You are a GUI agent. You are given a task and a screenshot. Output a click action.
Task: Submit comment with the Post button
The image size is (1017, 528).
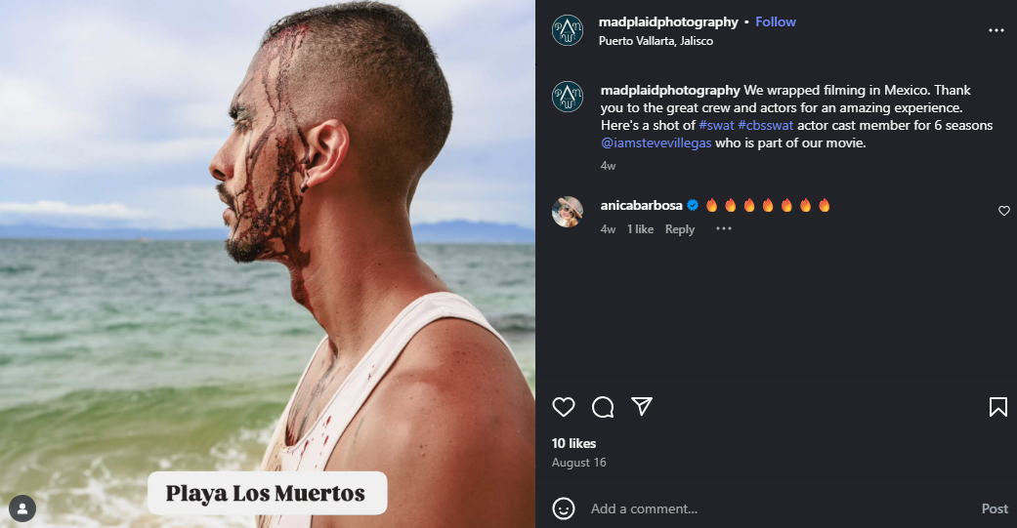[995, 508]
